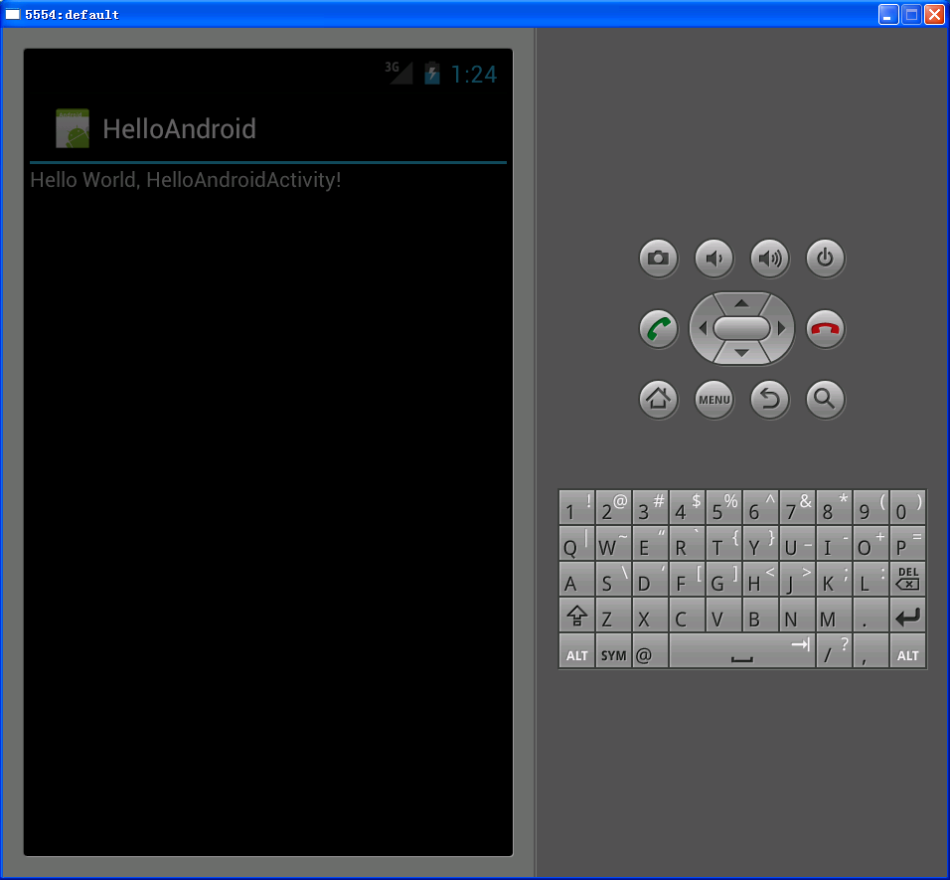Image resolution: width=950 pixels, height=880 pixels.
Task: Click the 3G signal status icon
Action: coord(399,73)
